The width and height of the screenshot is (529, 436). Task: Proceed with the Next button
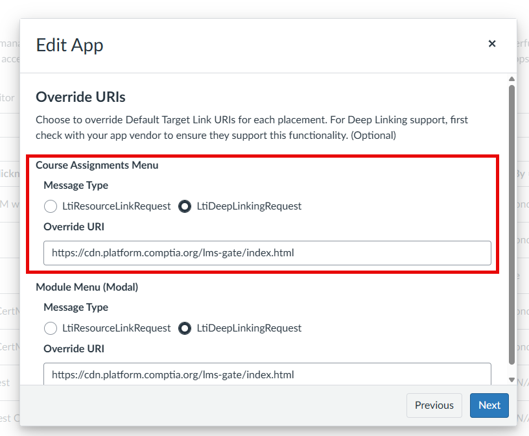point(489,406)
